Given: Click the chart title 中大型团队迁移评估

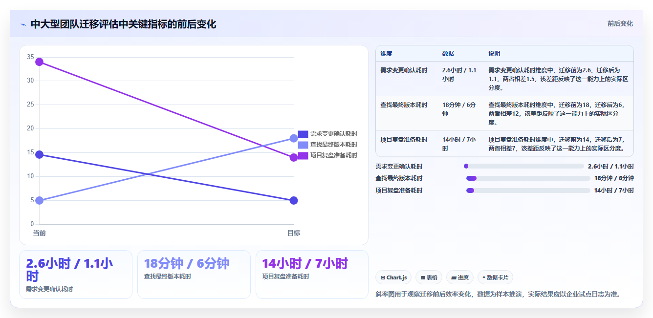Looking at the screenshot, I should click(x=123, y=24).
